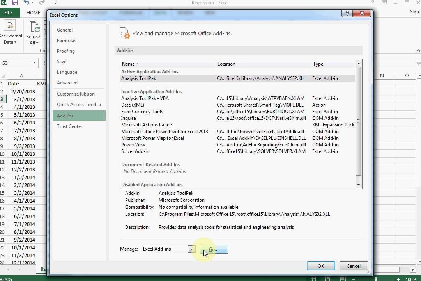Click the G3 Name Box field
Viewport: 421px width, 281px height.
(x=16, y=63)
